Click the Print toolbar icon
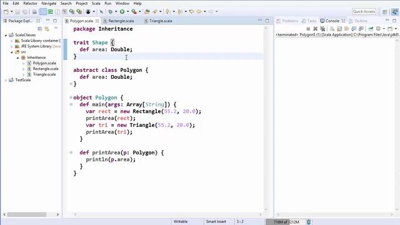 pos(34,12)
